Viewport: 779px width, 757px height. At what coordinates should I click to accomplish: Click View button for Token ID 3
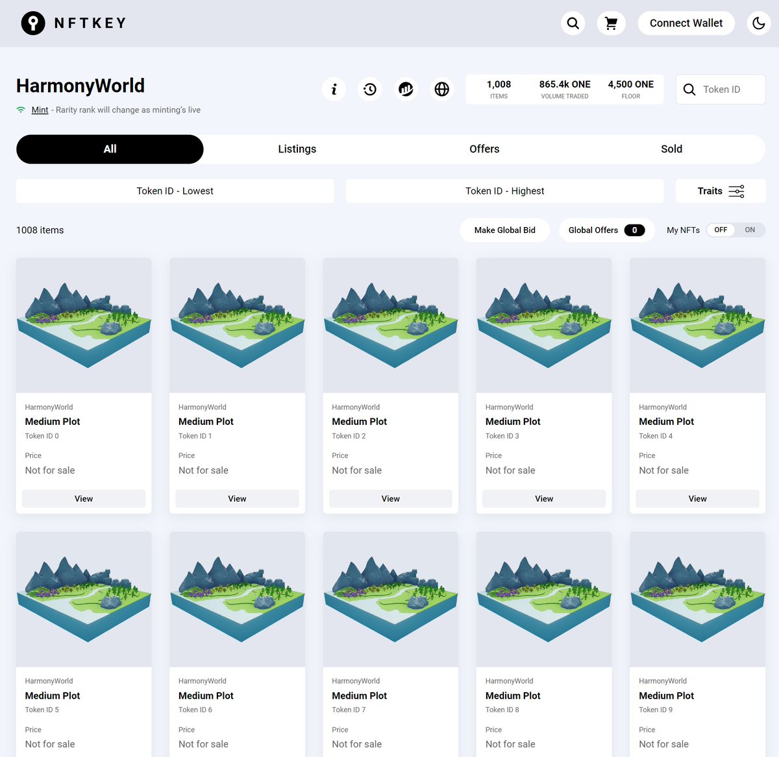(544, 499)
